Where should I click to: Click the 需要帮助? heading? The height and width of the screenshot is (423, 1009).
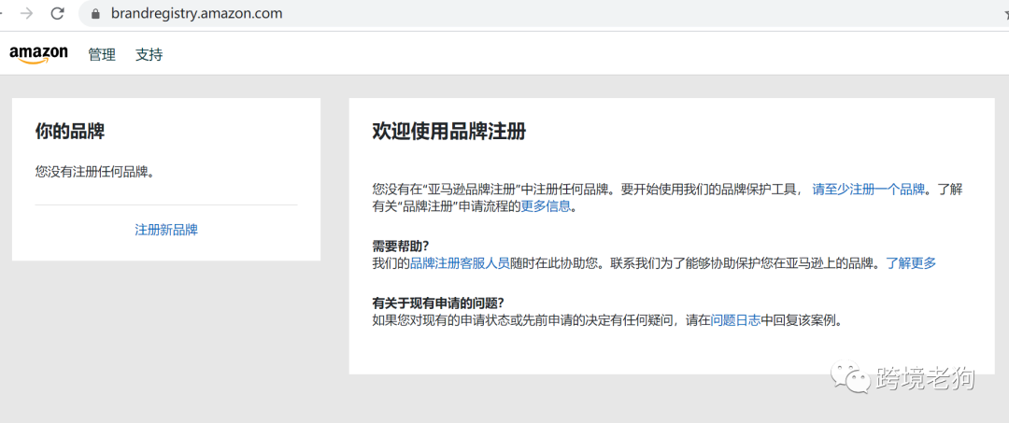pyautogui.click(x=400, y=247)
